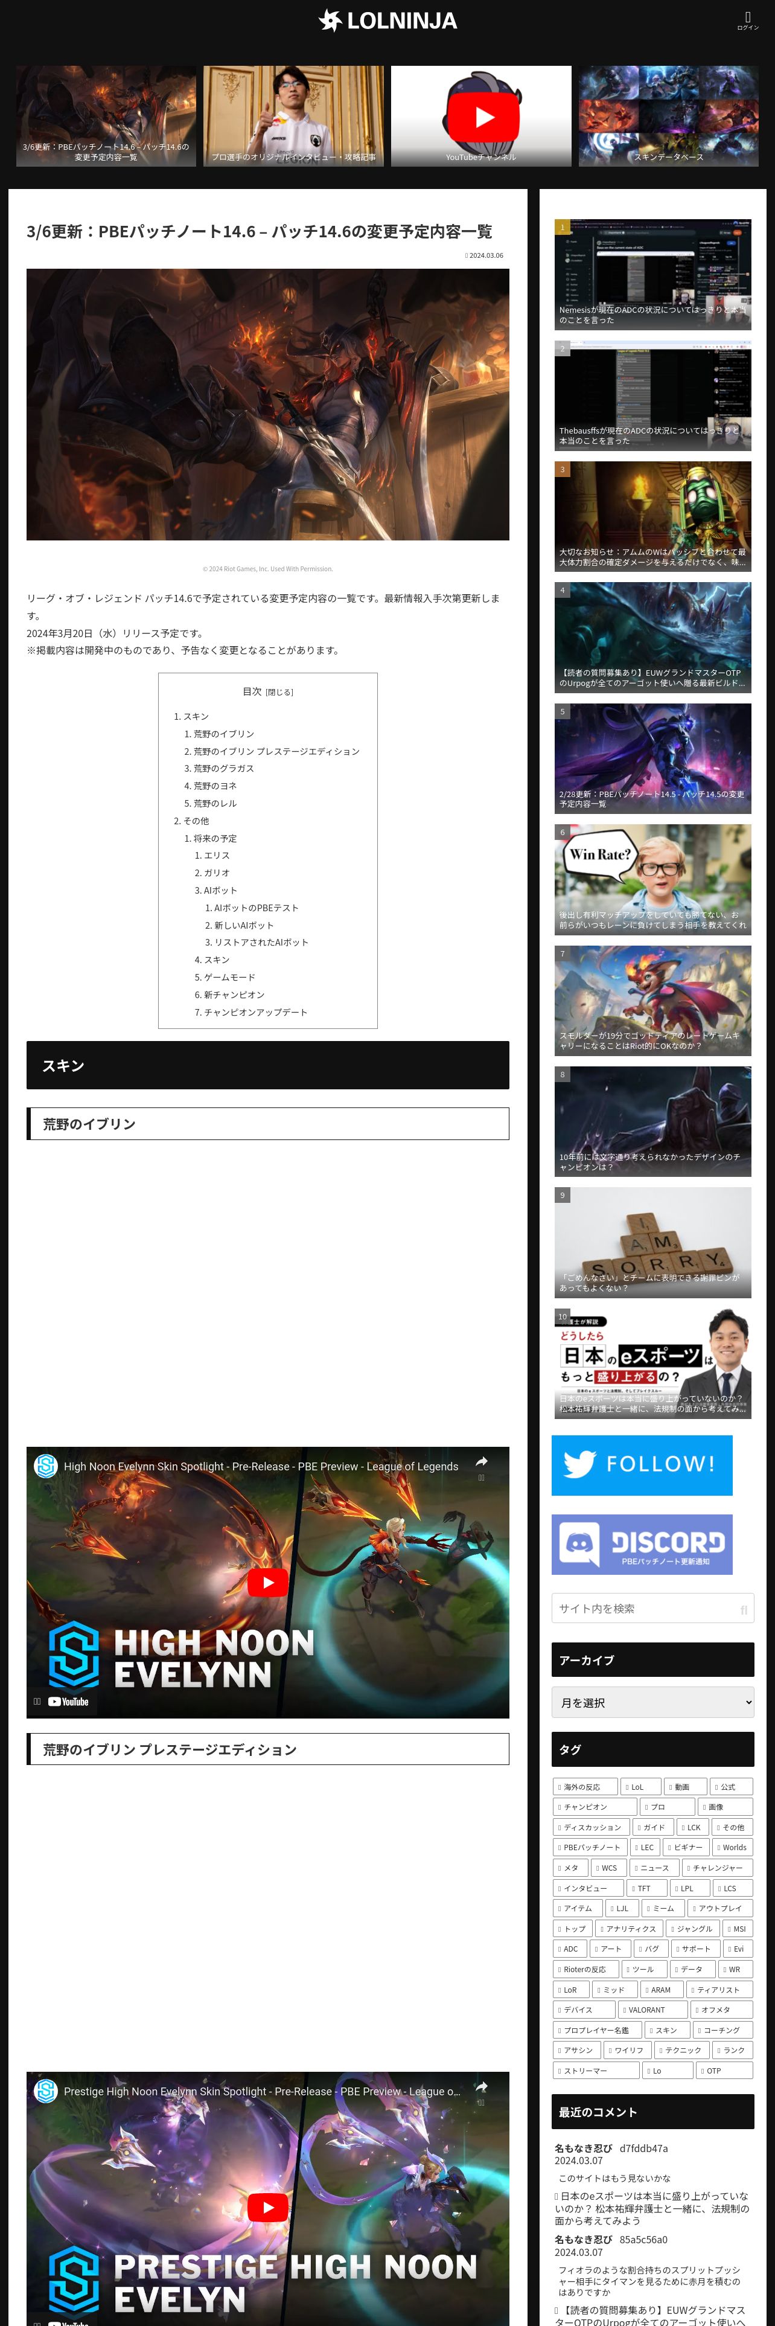775x2326 pixels.
Task: Open ranked article 10 about Japanese esports
Action: [x=652, y=1363]
